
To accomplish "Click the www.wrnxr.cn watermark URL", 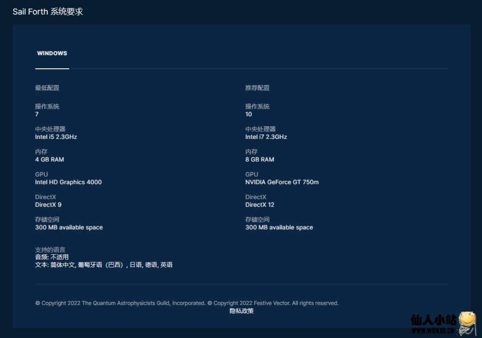I will click(433, 331).
